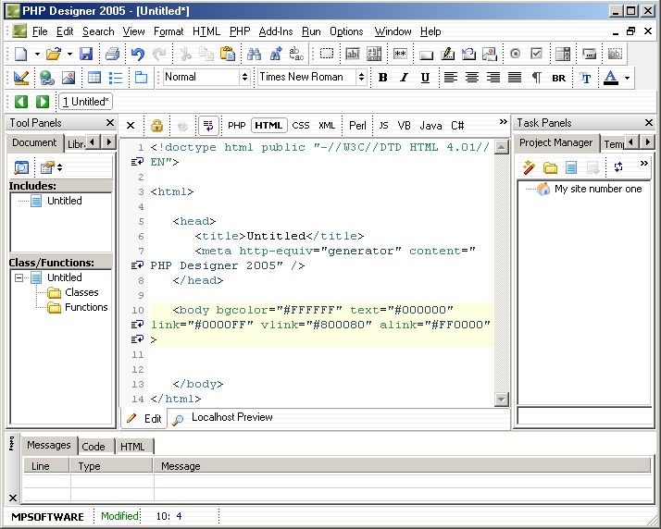Click the Message column header
The width and height of the screenshot is (661, 529).
[402, 466]
